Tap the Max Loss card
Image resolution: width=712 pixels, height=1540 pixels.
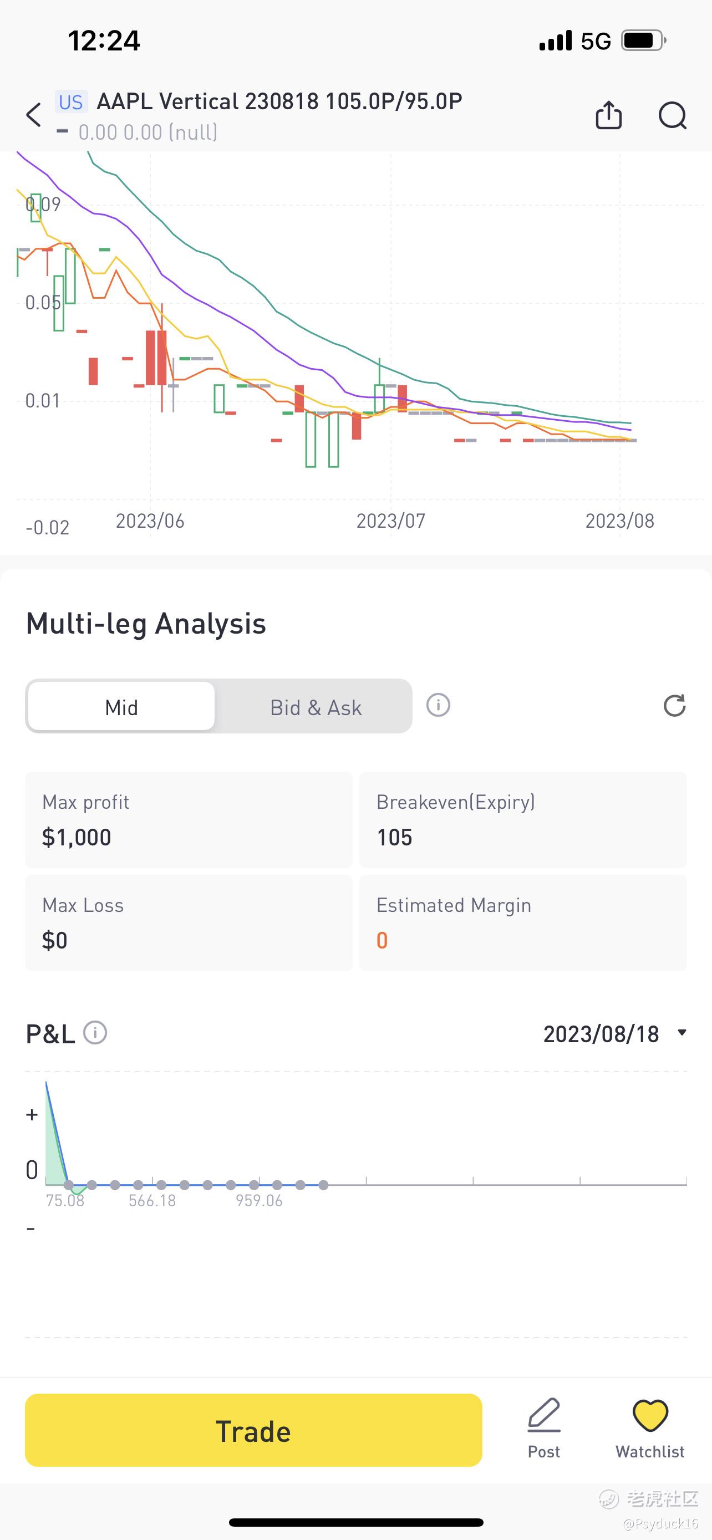[189, 922]
